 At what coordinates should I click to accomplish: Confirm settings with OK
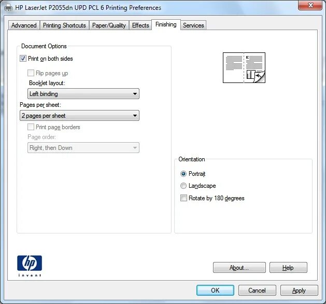point(215,291)
